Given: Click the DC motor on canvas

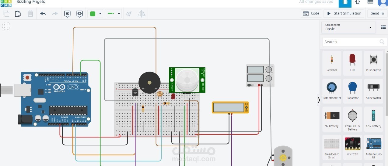Looking at the screenshot, I should 283,156.
